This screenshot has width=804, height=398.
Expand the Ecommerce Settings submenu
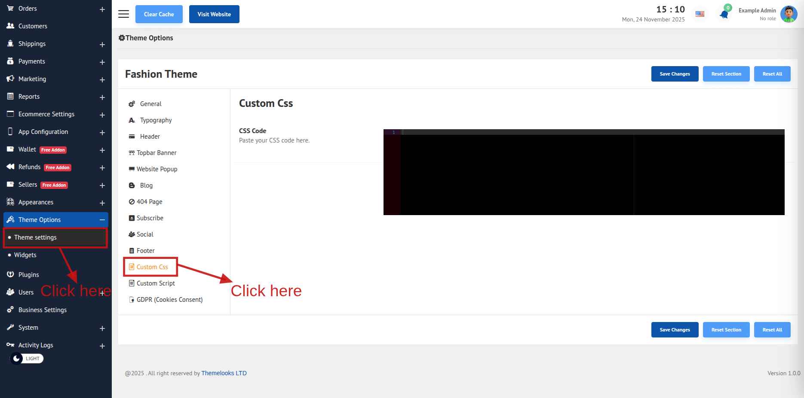point(102,115)
